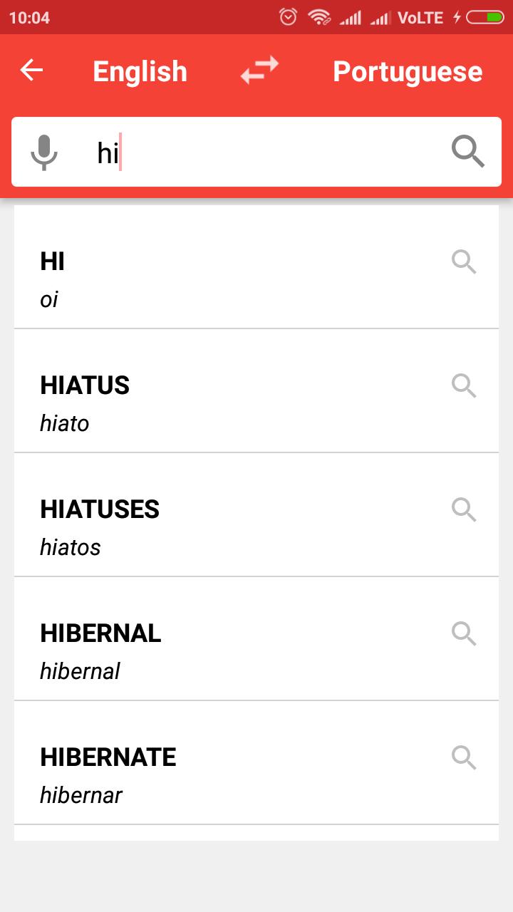Tap the back arrow icon
Viewport: 513px width, 912px height.
tap(31, 71)
